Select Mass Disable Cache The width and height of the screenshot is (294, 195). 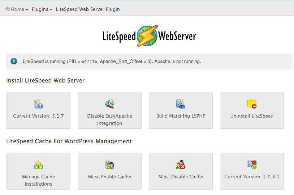pos(181,171)
